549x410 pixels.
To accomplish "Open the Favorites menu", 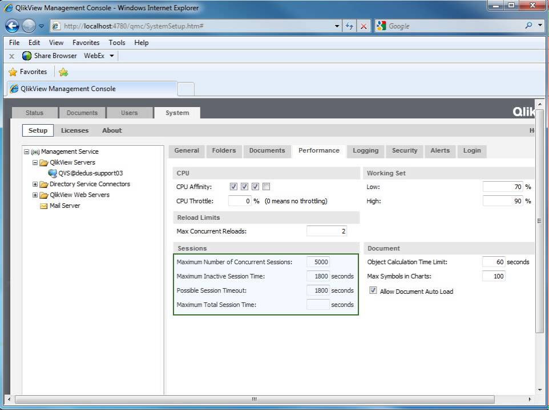I will pyautogui.click(x=86, y=43).
